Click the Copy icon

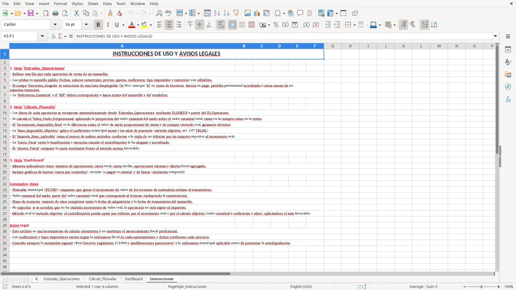coord(86,13)
